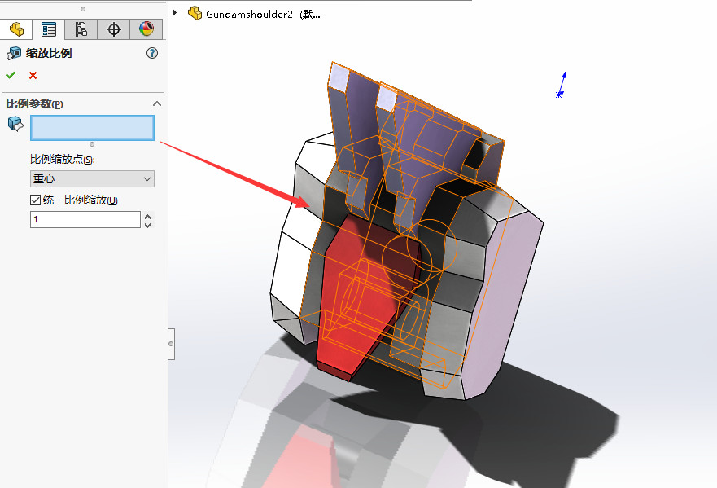
Task: Click the panel splitter handle on the left edge
Action: click(171, 344)
